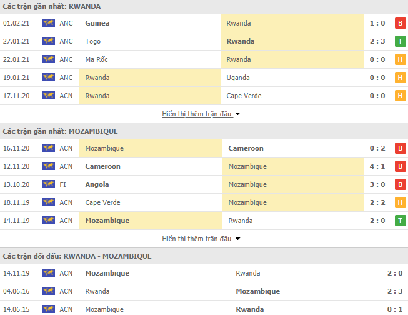The image size is (408, 315).
Task: Click the orange H badge for Ma Rốc match
Action: [400, 59]
